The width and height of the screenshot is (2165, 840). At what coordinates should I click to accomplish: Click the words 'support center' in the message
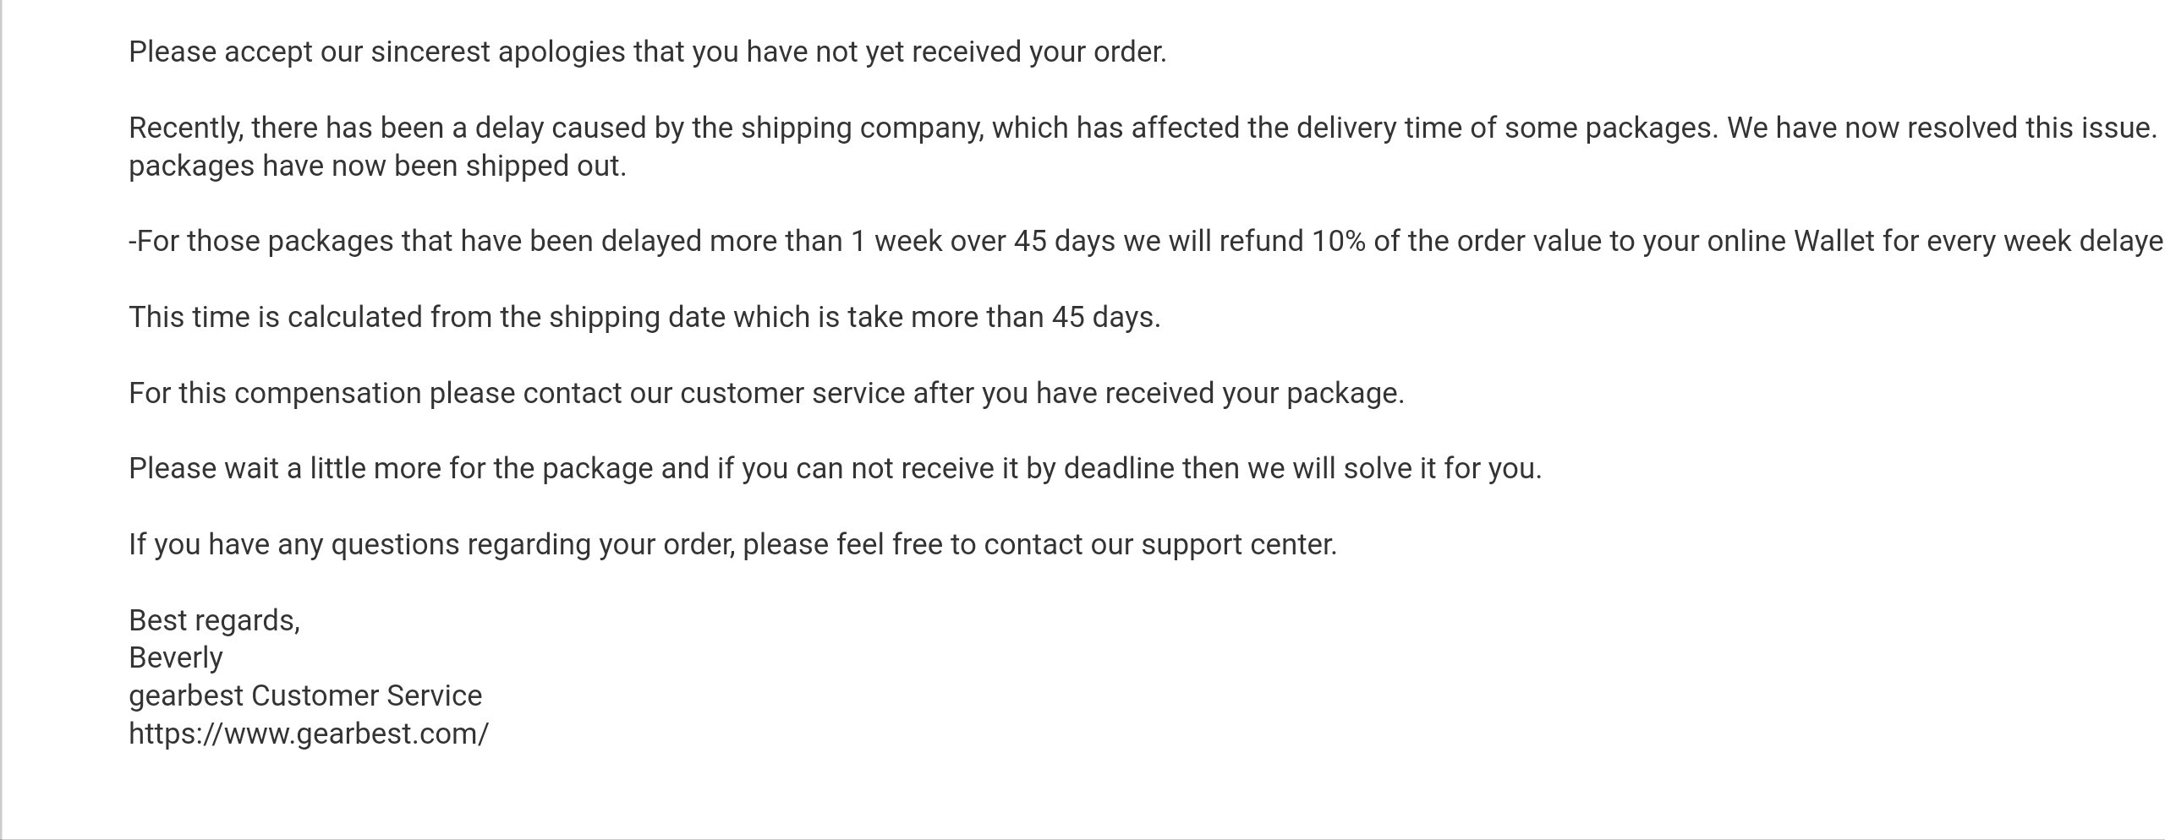tap(1238, 545)
